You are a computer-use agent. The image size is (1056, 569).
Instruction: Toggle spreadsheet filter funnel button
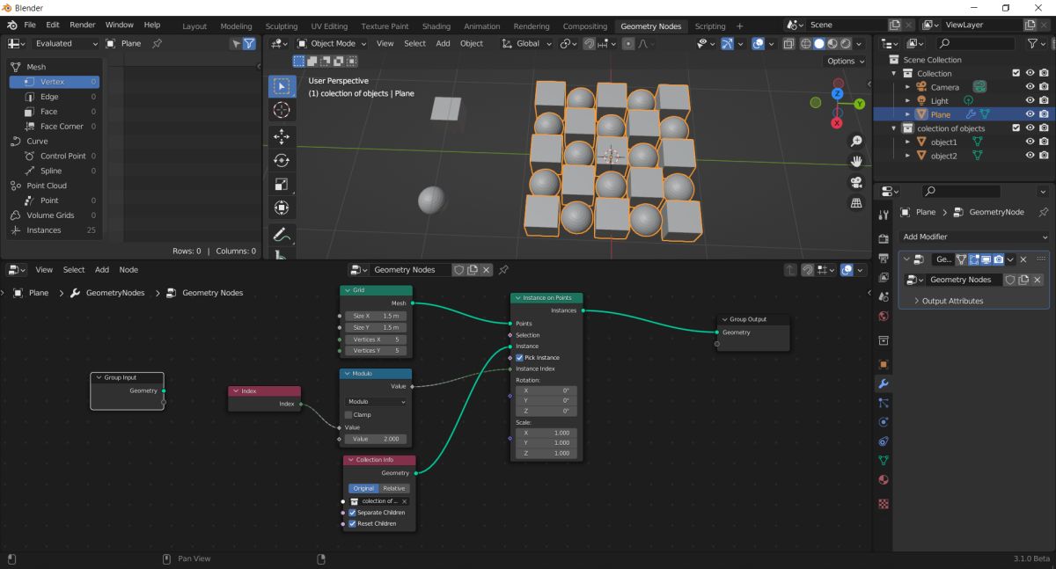[x=249, y=43]
